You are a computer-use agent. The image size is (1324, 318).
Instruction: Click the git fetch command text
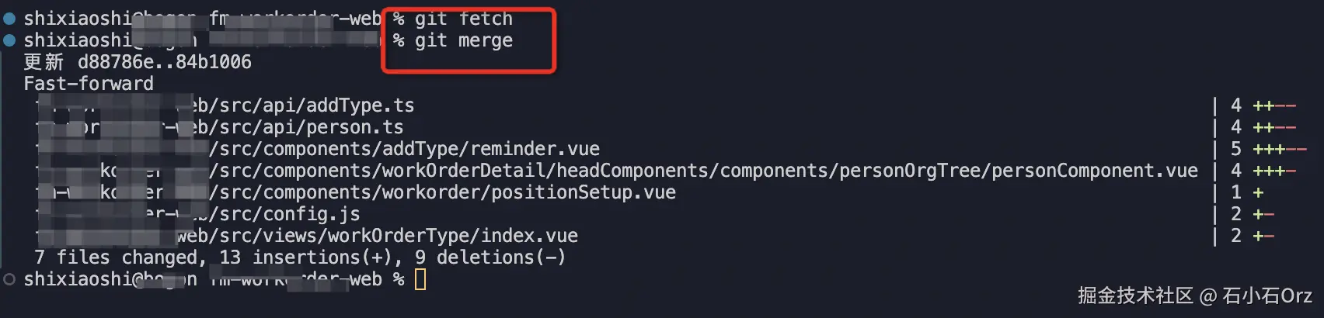tap(463, 19)
